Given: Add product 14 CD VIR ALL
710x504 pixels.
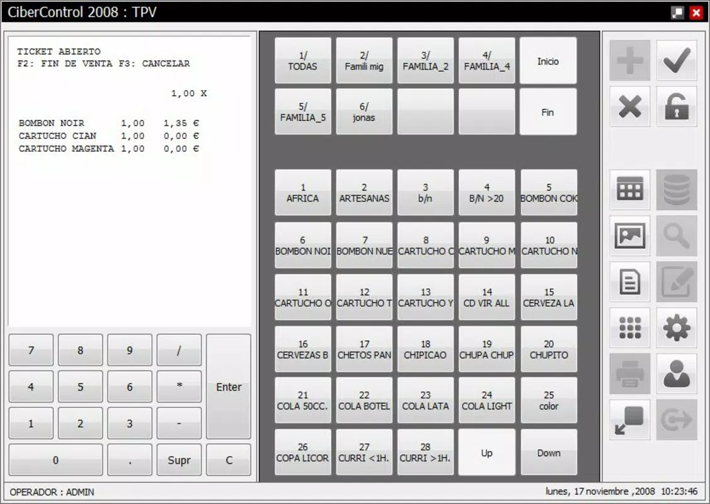Looking at the screenshot, I should pyautogui.click(x=487, y=297).
